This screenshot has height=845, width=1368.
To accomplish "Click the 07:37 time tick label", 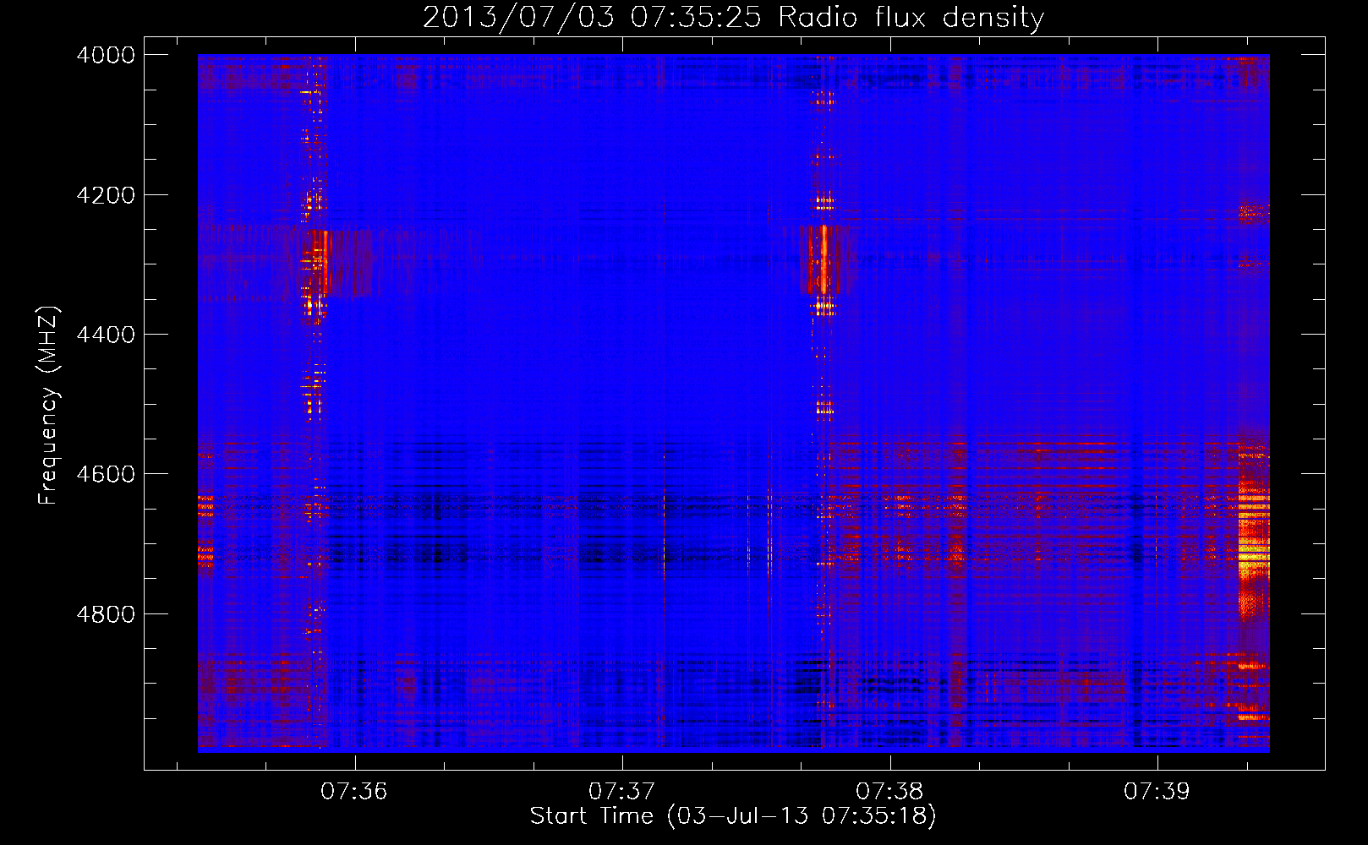I will 622,792.
